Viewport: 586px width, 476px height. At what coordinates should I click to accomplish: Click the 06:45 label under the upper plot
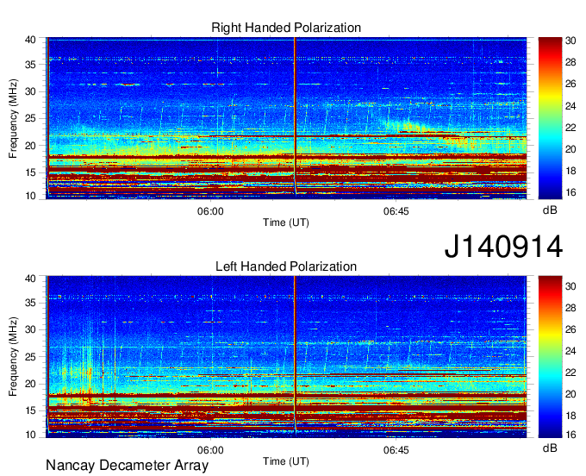[x=396, y=211]
